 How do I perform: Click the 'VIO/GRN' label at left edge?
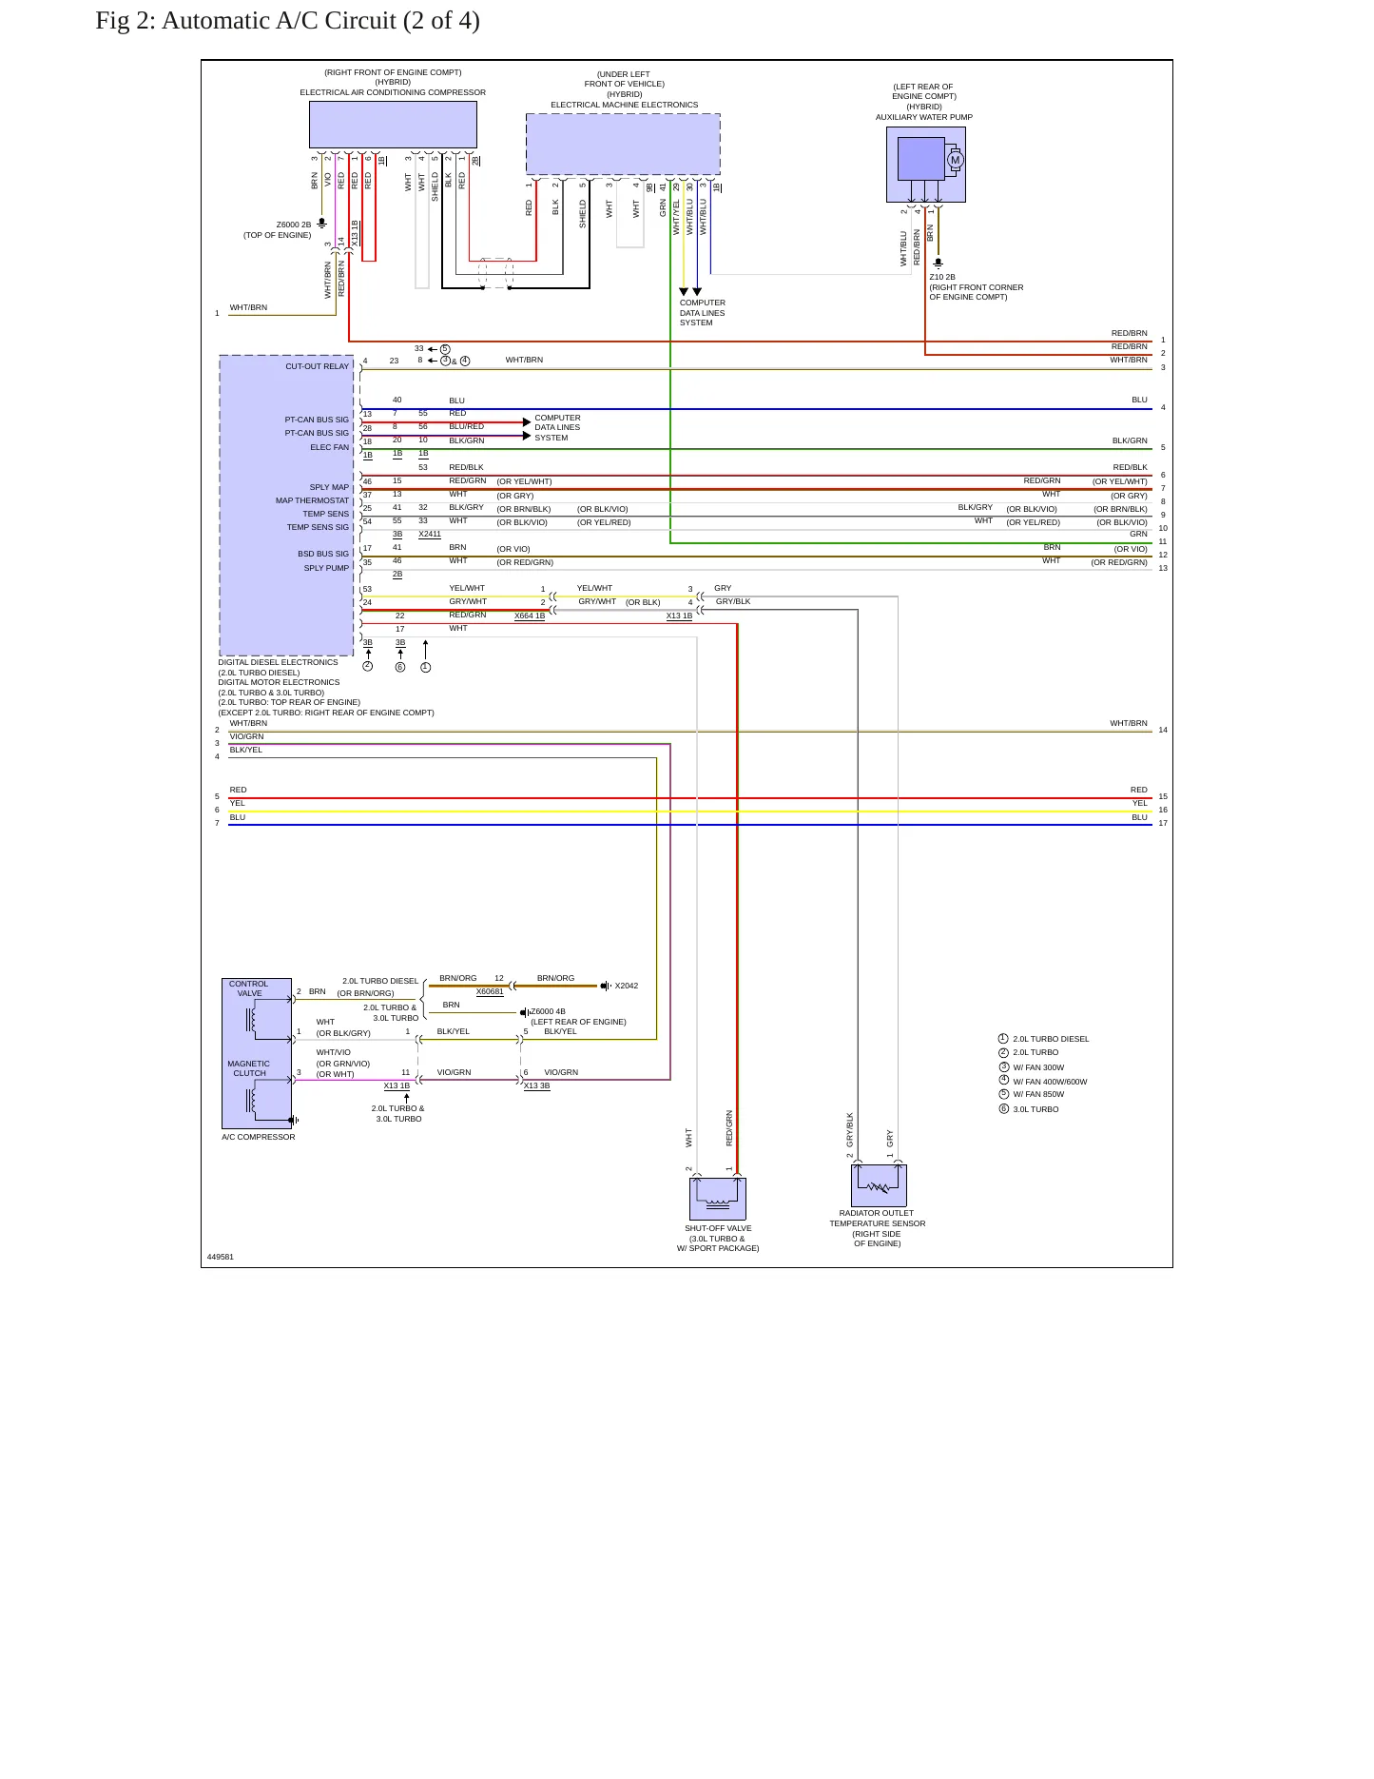[246, 736]
